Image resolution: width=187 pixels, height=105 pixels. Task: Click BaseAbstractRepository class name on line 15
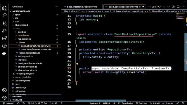[x=134, y=34]
